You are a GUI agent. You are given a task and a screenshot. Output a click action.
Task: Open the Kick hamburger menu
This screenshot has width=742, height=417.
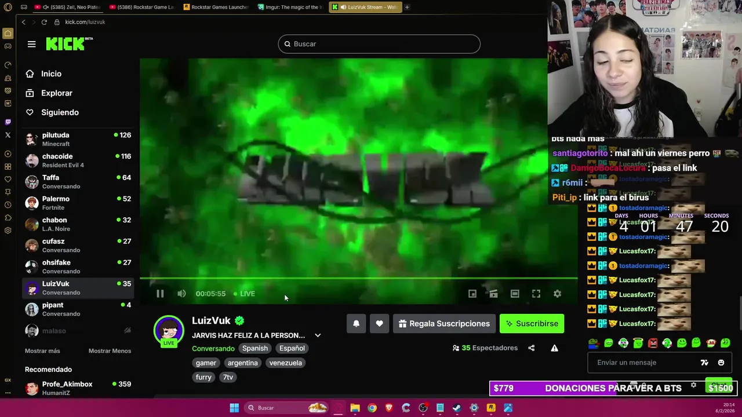click(31, 44)
